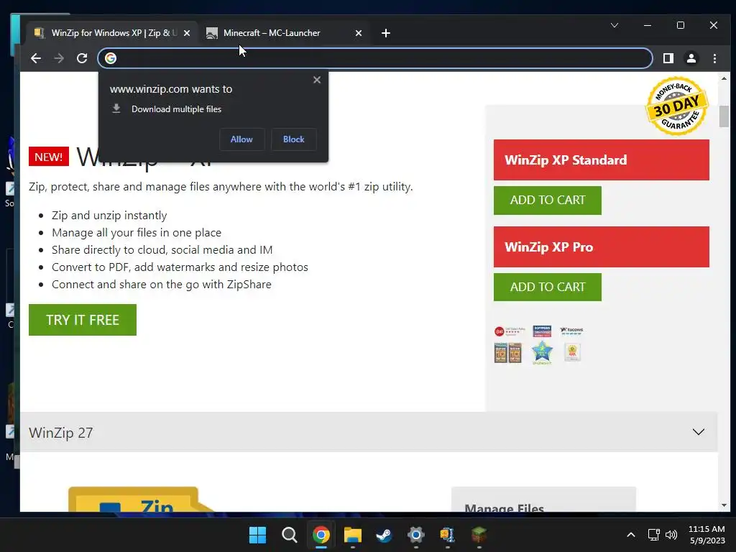Dismiss the download permission popup
Viewport: 736px width, 552px height.
coord(317,80)
